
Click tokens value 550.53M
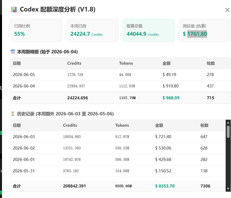(122, 148)
